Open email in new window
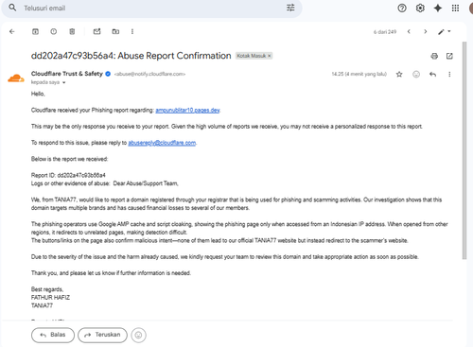 (449, 56)
